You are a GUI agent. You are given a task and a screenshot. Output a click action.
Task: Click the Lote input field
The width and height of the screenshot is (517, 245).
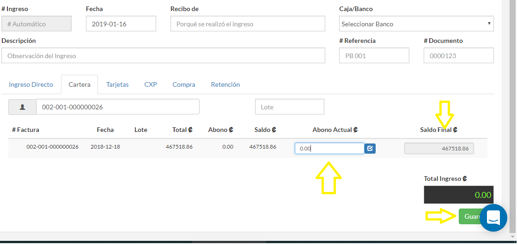click(x=290, y=107)
